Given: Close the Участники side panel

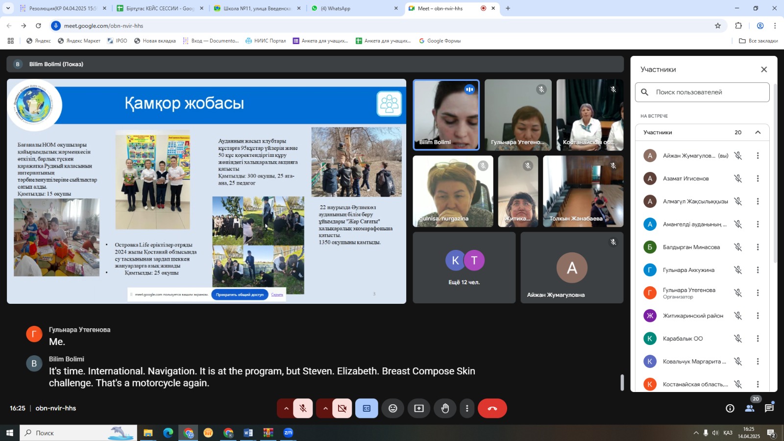Looking at the screenshot, I should pos(763,70).
